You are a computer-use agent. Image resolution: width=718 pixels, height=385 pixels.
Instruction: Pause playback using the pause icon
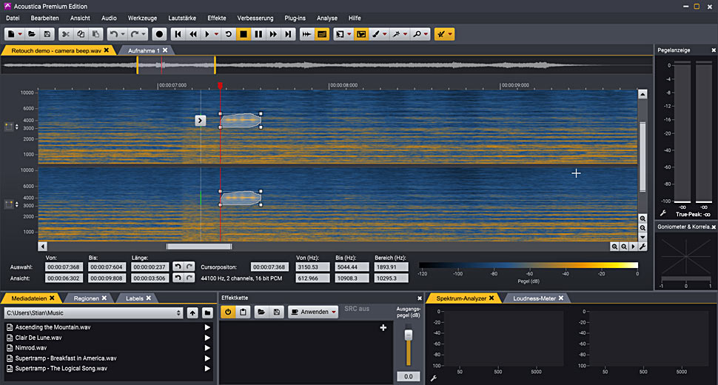coord(258,34)
